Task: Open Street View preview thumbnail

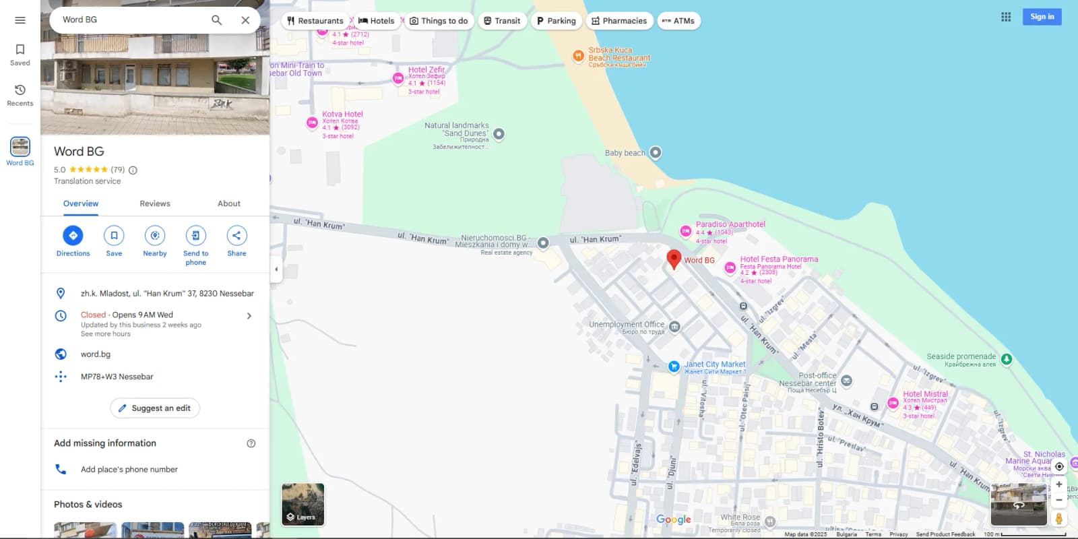Action: tap(1019, 505)
